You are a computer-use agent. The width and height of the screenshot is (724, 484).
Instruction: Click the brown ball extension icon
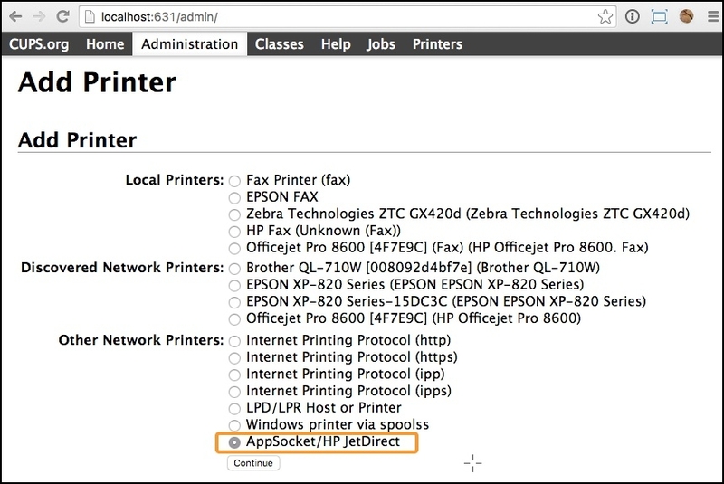click(x=686, y=17)
